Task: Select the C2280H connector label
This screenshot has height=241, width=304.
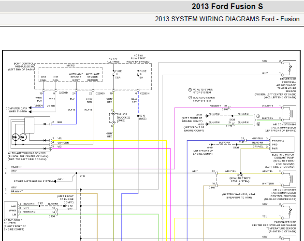Action: pyautogui.click(x=145, y=94)
